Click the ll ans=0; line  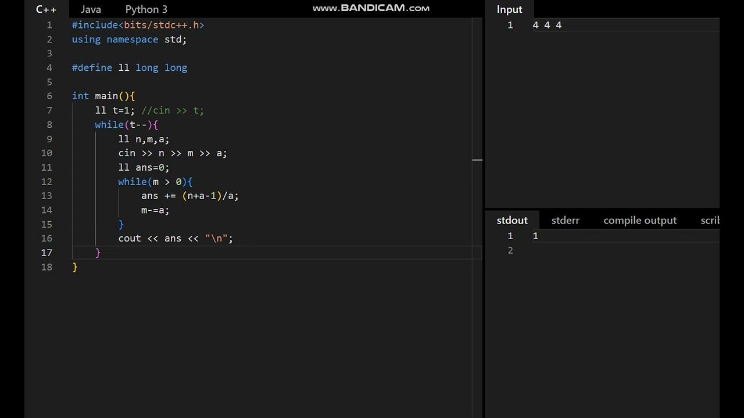click(144, 168)
